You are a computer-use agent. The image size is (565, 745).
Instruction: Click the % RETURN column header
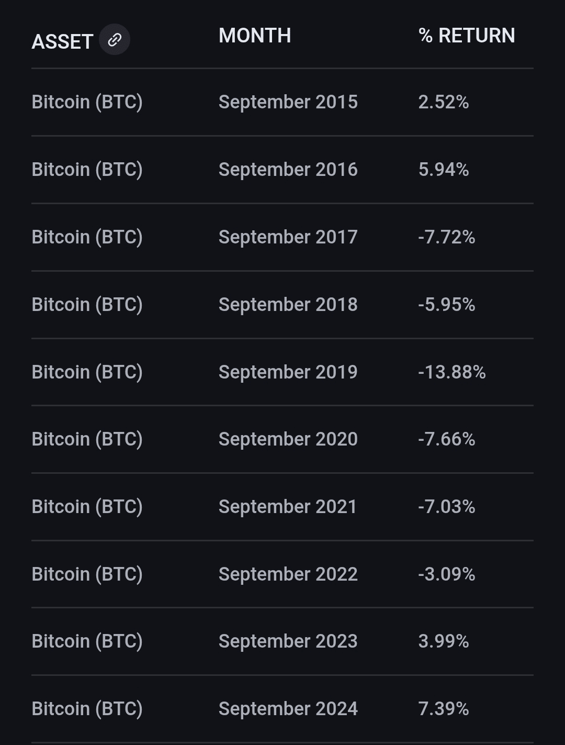(x=467, y=36)
